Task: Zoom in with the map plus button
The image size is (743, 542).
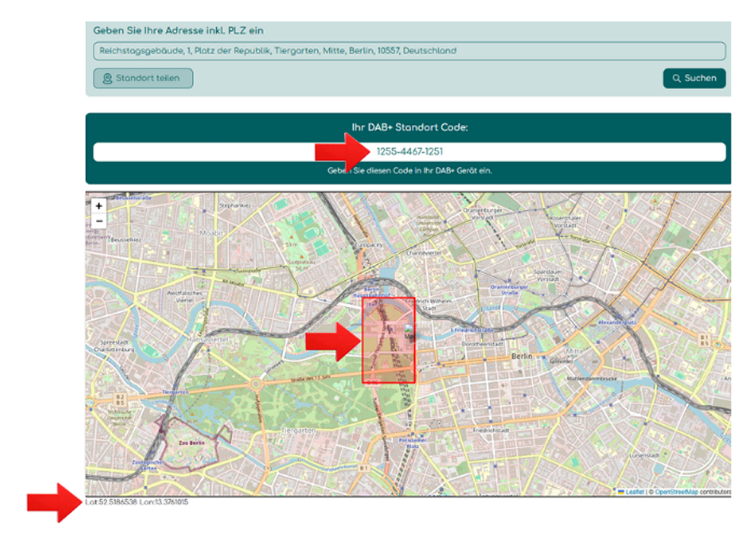Action: point(98,206)
